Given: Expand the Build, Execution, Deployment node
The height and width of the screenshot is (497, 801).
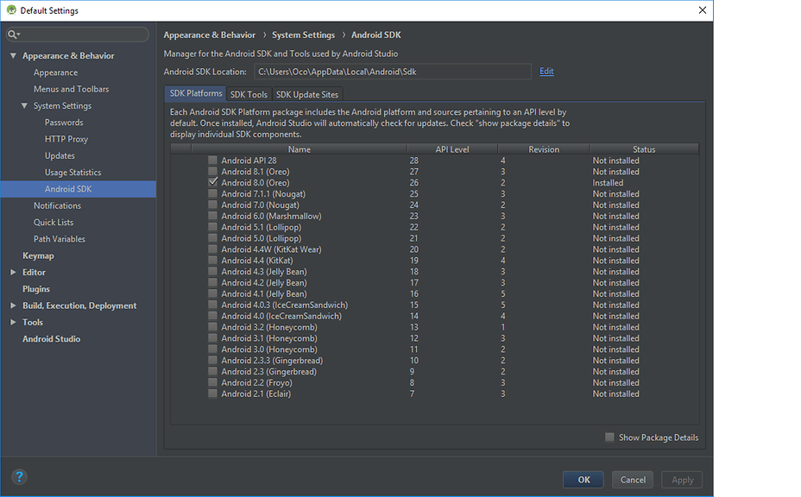Looking at the screenshot, I should pyautogui.click(x=13, y=305).
